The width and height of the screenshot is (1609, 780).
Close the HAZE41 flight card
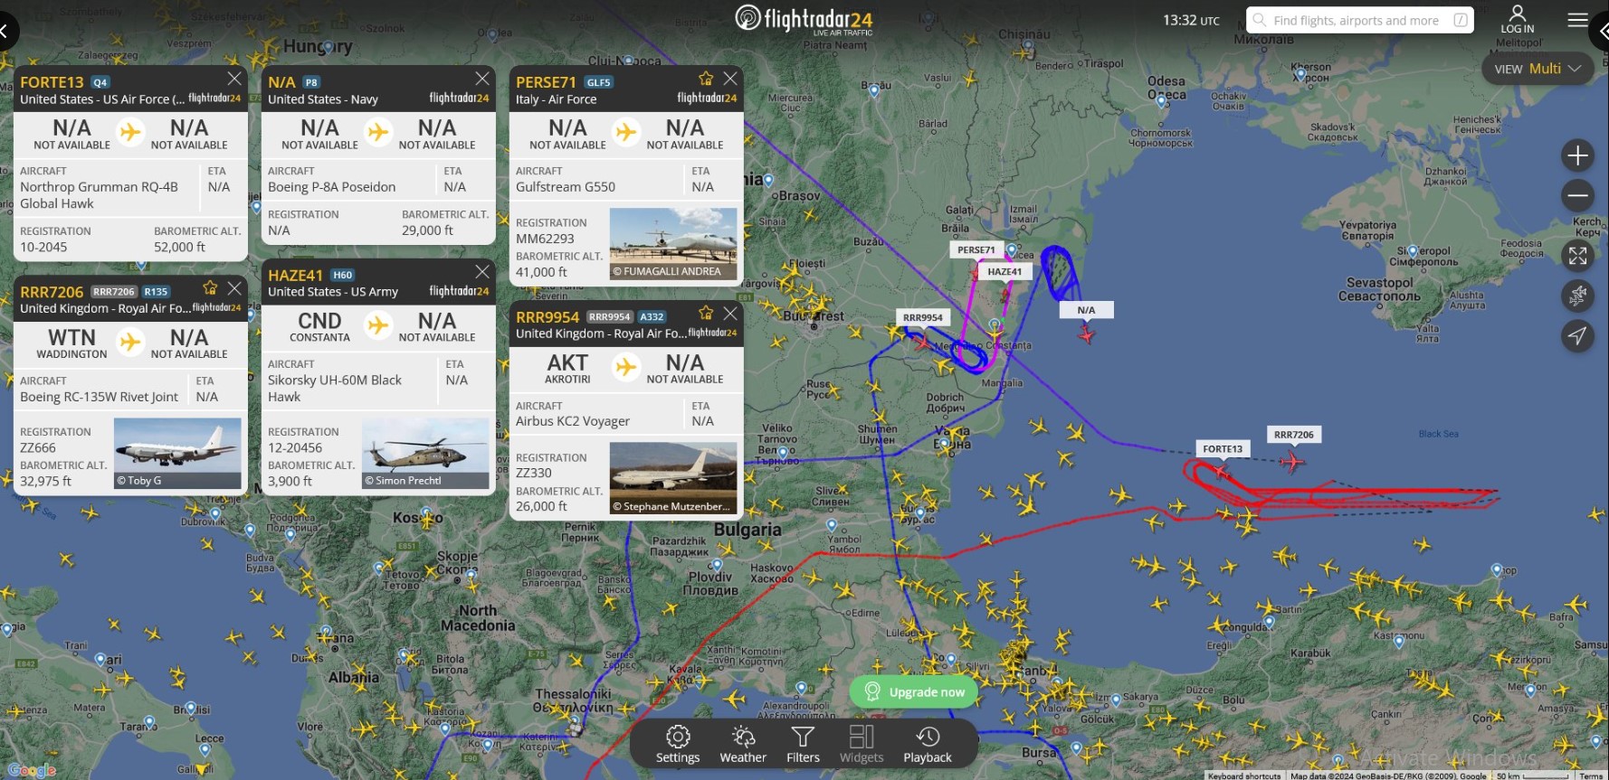coord(482,271)
